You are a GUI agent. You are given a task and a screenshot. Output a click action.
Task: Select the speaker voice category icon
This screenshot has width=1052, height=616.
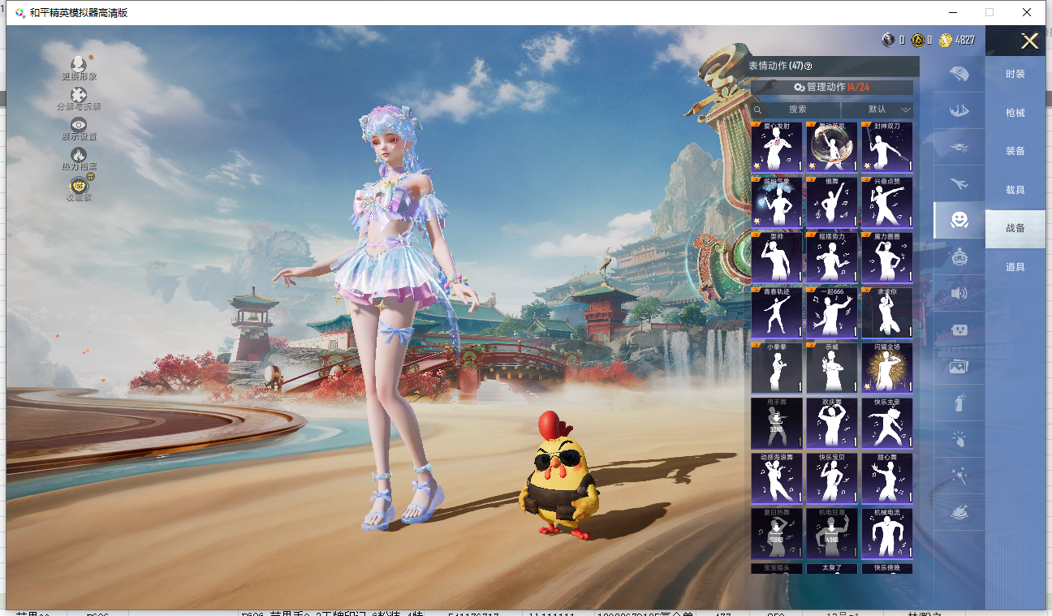pyautogui.click(x=959, y=293)
